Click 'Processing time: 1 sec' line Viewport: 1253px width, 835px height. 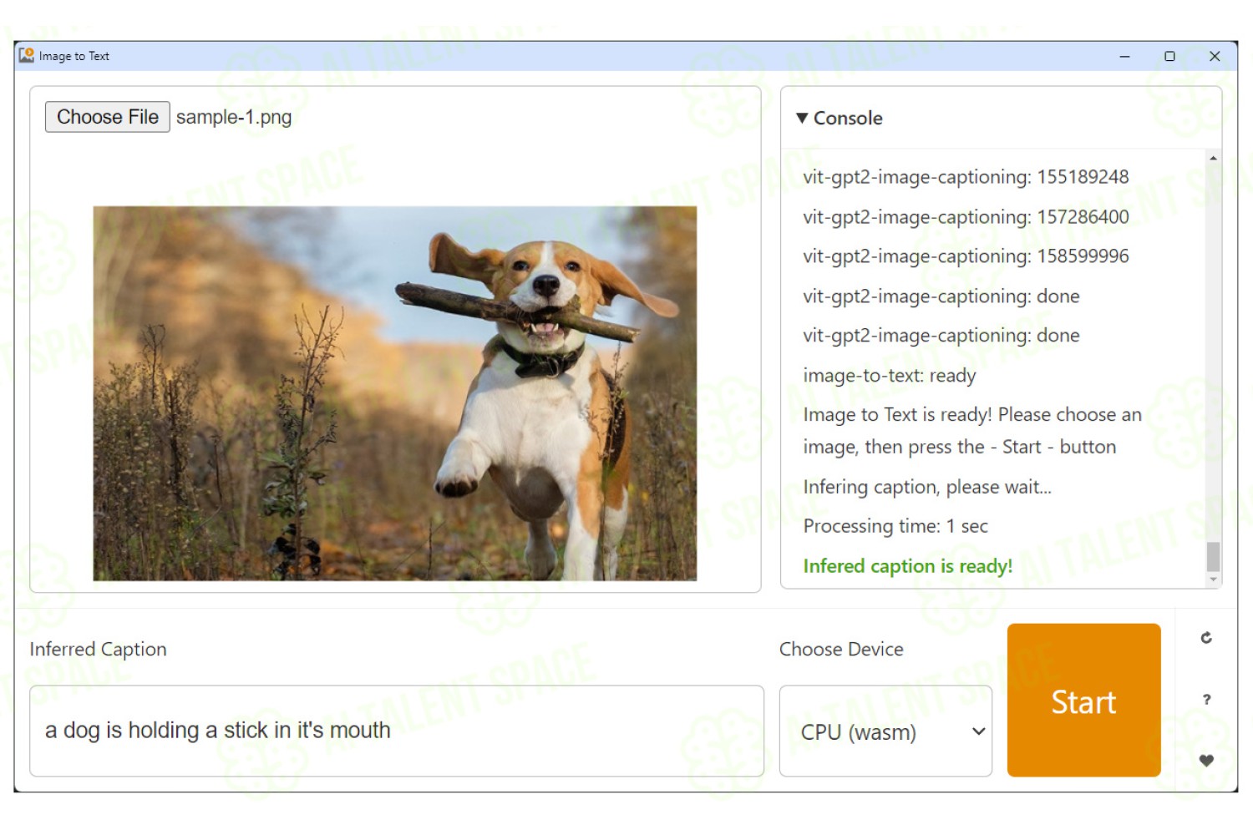pyautogui.click(x=895, y=526)
